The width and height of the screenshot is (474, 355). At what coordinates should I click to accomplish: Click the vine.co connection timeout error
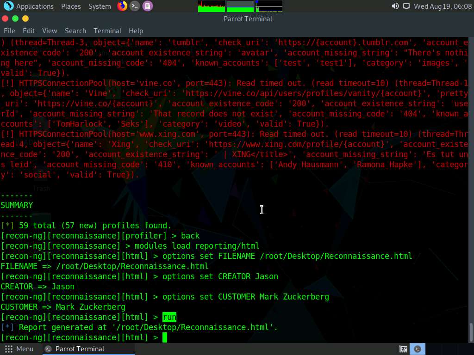(x=234, y=104)
